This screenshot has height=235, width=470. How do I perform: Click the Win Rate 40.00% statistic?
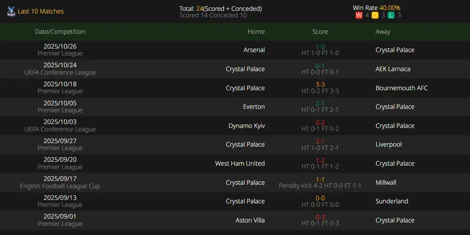376,8
